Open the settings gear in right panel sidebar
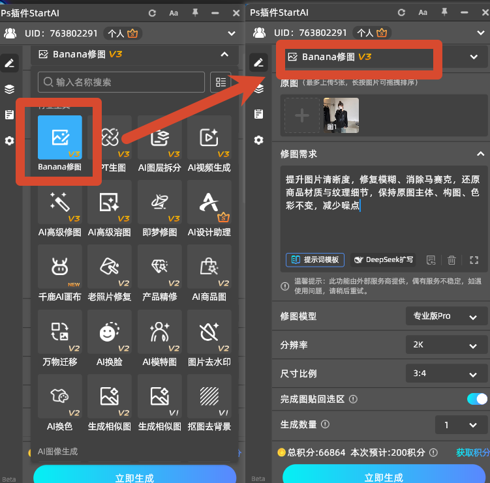Screen dimensions: 490x483 (x=259, y=140)
